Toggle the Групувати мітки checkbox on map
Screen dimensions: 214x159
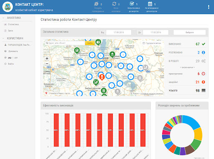coord(144,43)
